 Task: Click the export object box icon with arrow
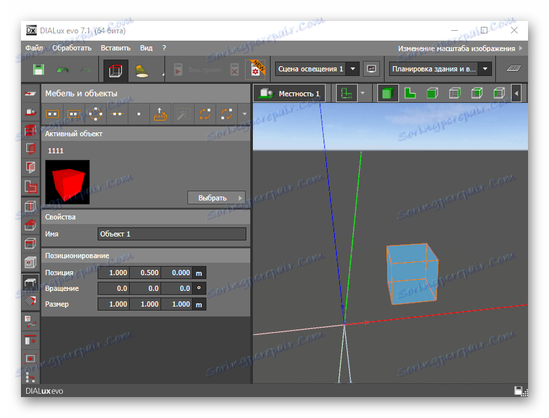click(161, 113)
